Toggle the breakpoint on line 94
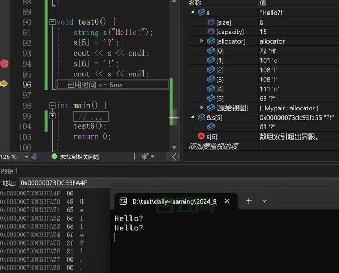 click(4, 63)
